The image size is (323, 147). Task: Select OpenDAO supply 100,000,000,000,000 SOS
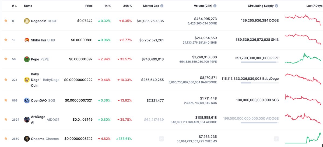pyautogui.click(x=257, y=100)
